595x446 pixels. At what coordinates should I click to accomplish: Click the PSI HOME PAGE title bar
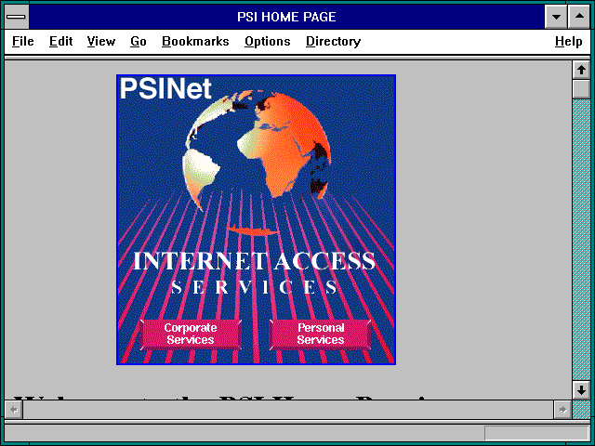click(286, 17)
